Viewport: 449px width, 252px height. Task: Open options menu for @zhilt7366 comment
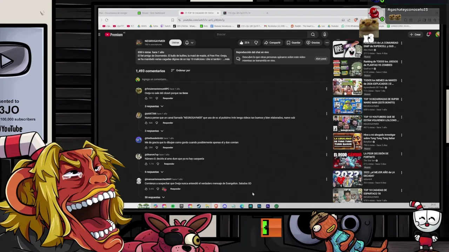(x=326, y=113)
